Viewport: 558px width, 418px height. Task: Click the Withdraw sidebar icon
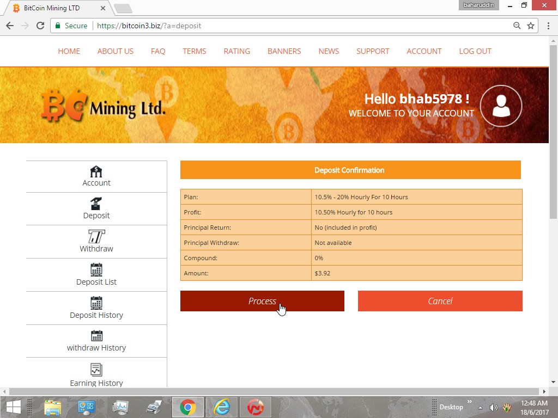[x=96, y=236]
